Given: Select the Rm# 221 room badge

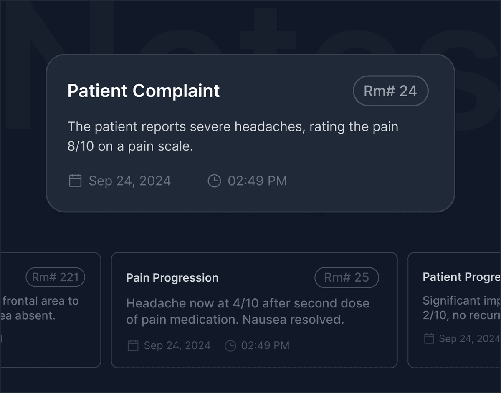Looking at the screenshot, I should click(x=55, y=277).
